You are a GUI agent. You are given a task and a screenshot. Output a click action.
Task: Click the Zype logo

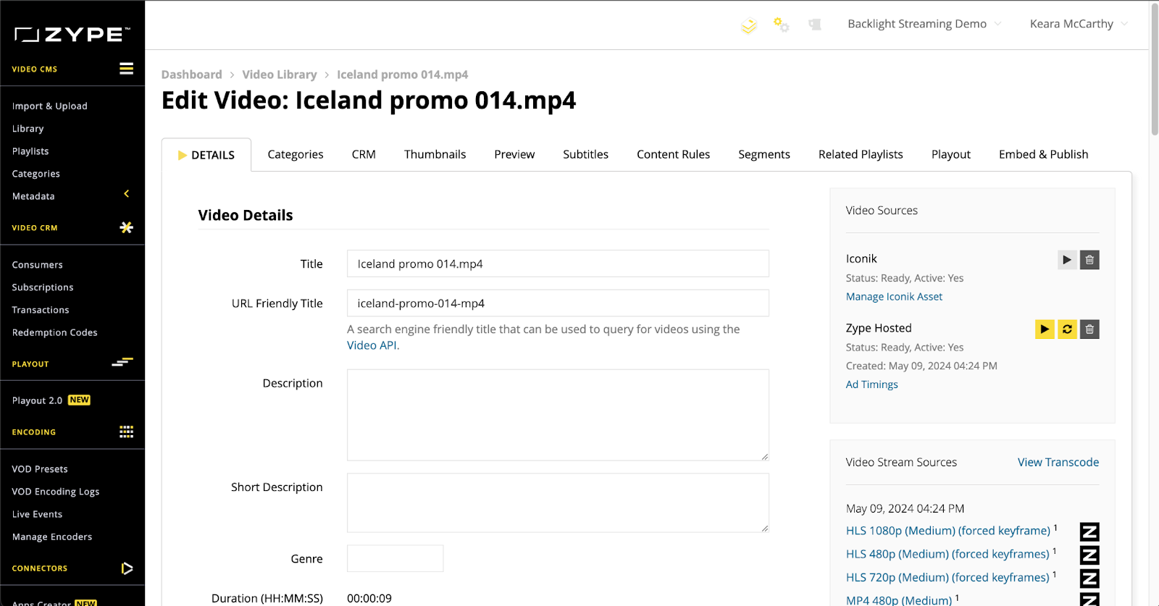pyautogui.click(x=72, y=34)
